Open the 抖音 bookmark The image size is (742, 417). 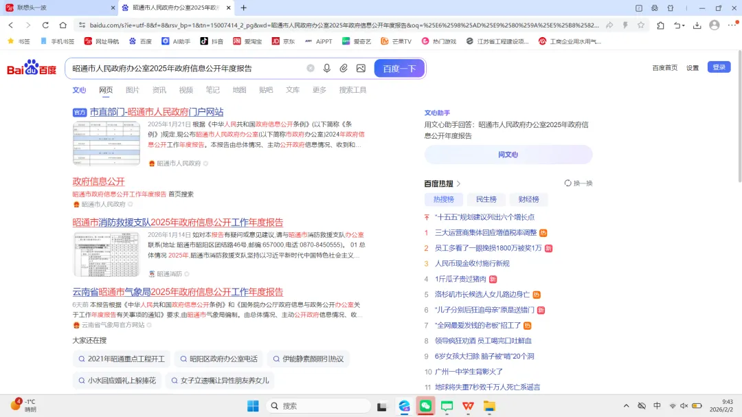coord(212,41)
